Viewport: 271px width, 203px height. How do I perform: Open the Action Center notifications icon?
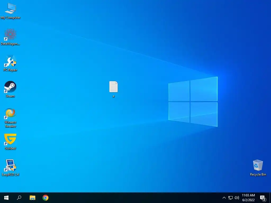click(x=263, y=198)
